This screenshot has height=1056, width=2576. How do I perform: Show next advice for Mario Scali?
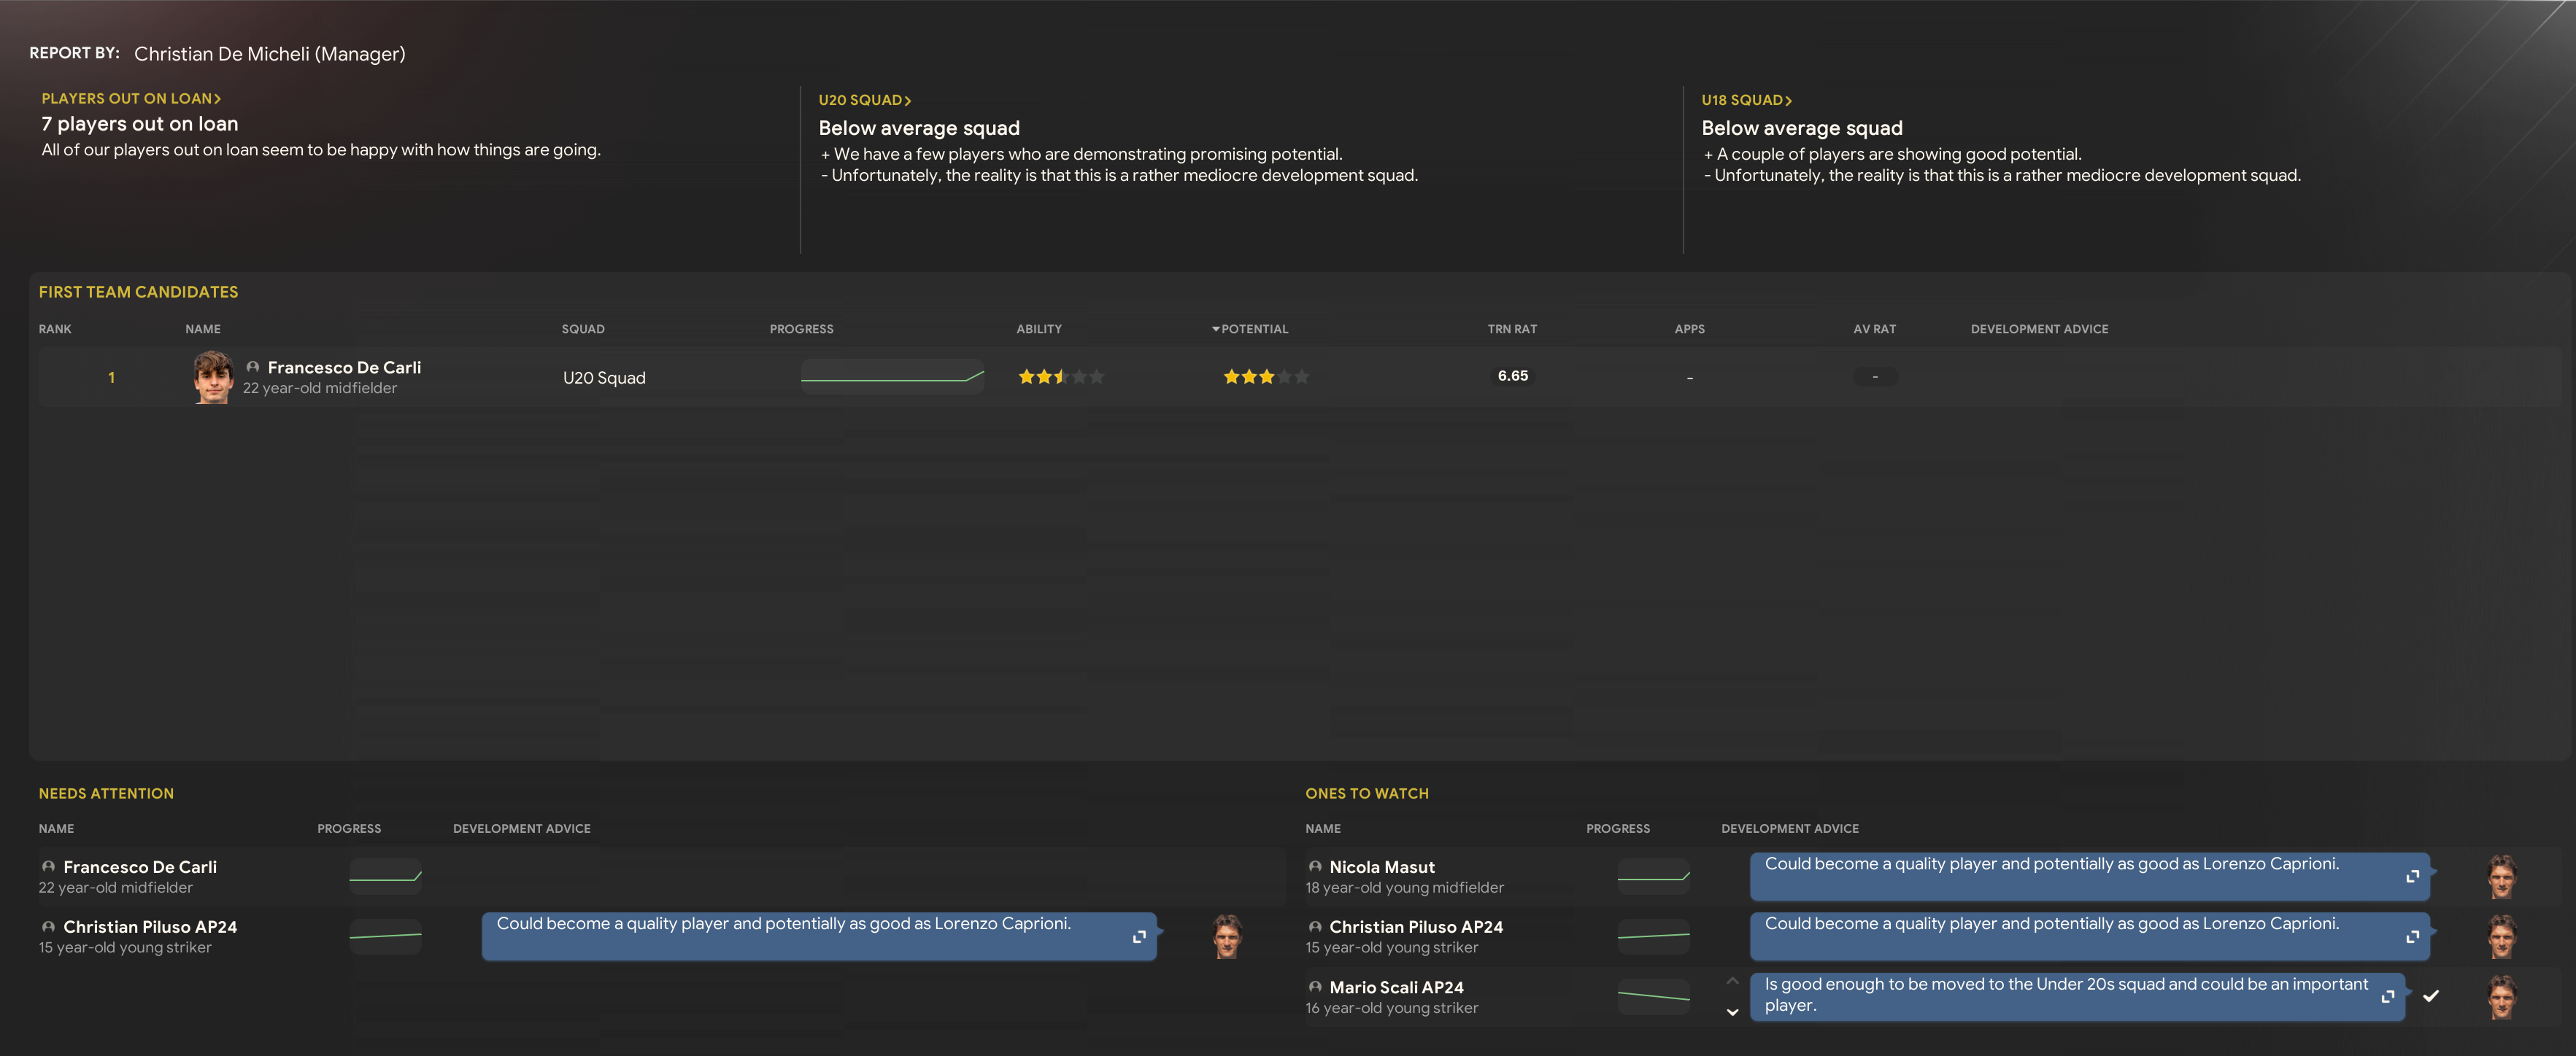point(1732,1012)
